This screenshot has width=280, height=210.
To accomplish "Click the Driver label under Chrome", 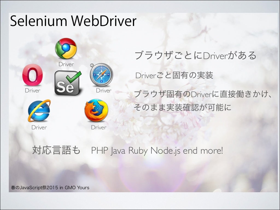I will pos(66,64).
